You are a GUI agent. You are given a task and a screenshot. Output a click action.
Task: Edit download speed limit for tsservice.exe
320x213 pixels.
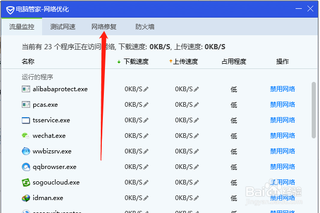click(x=146, y=120)
